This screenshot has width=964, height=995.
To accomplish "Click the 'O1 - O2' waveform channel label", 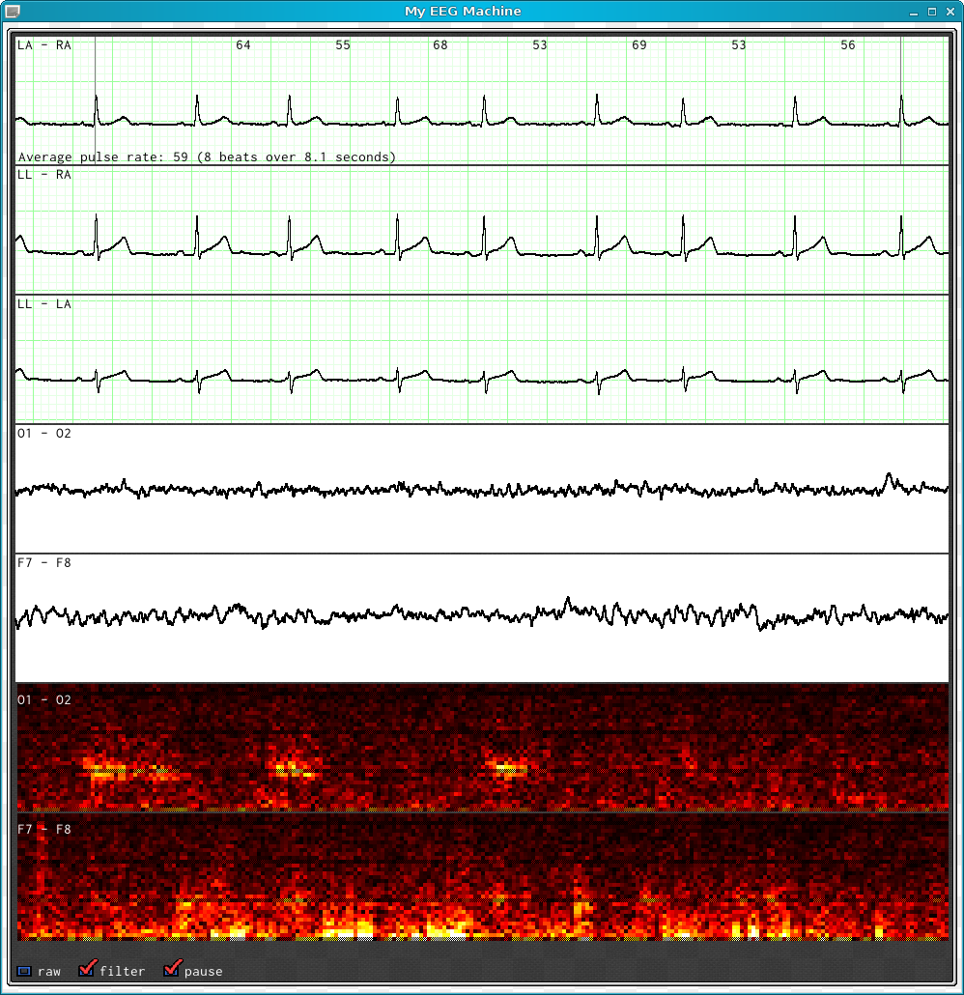I will (x=43, y=434).
